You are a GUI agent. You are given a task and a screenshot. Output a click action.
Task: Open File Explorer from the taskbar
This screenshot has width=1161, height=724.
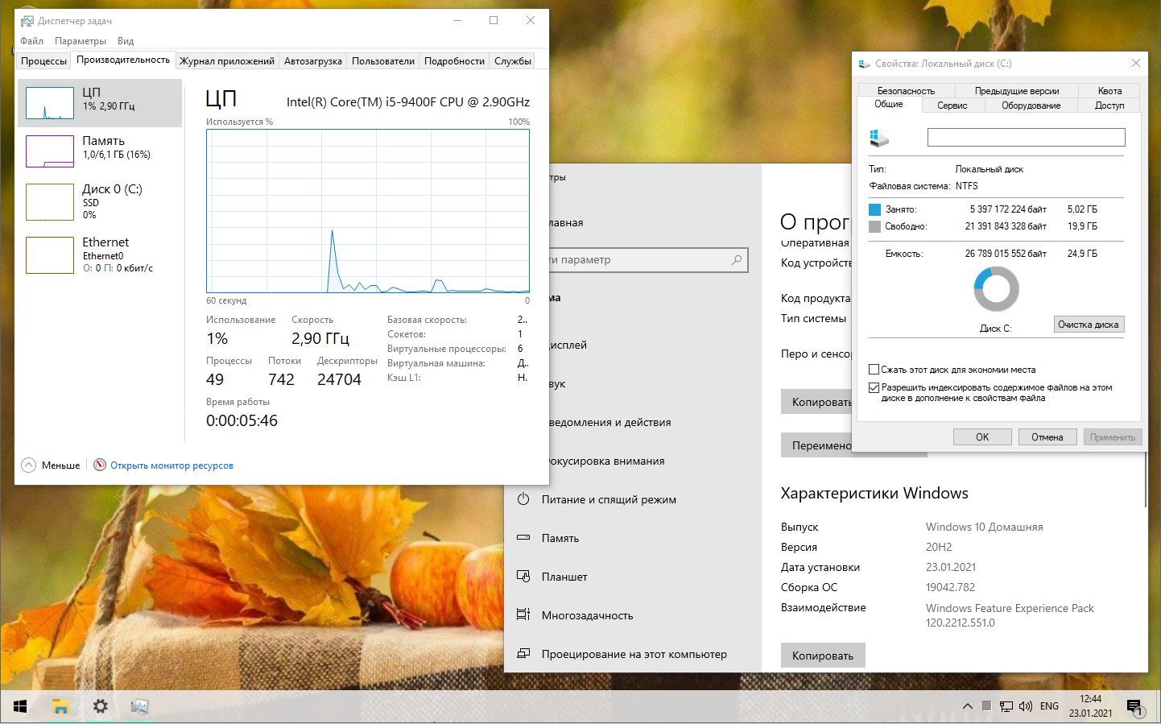(x=60, y=706)
